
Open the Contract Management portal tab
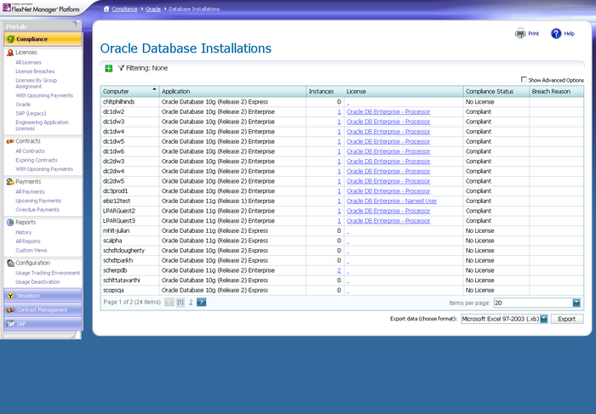coord(42,309)
